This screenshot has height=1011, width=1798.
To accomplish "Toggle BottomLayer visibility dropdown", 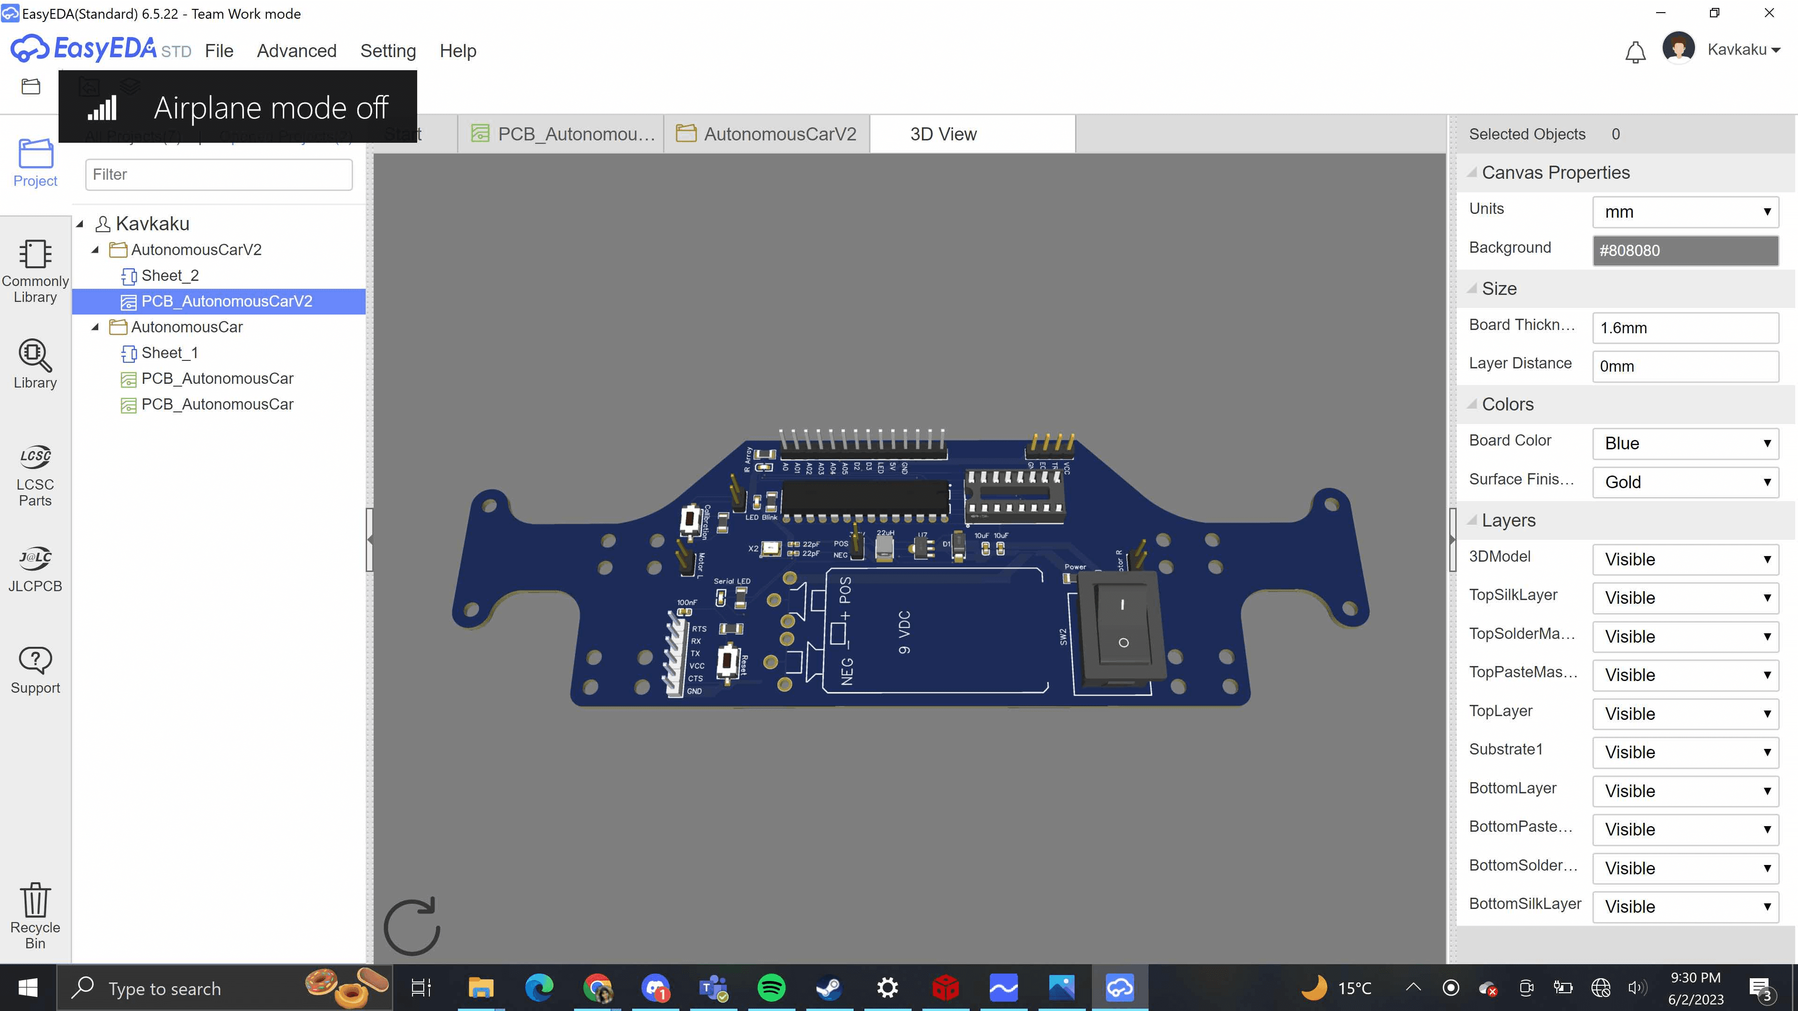I will [1685, 791].
